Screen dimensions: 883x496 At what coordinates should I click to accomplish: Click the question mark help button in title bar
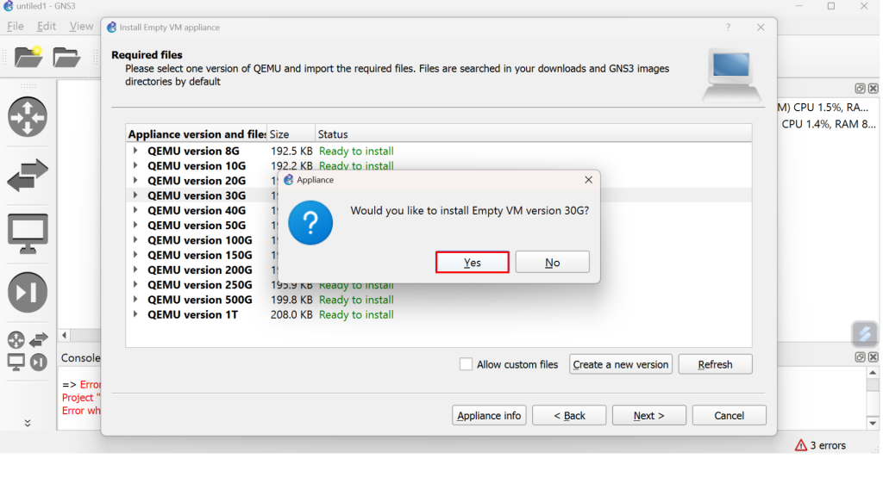(729, 28)
